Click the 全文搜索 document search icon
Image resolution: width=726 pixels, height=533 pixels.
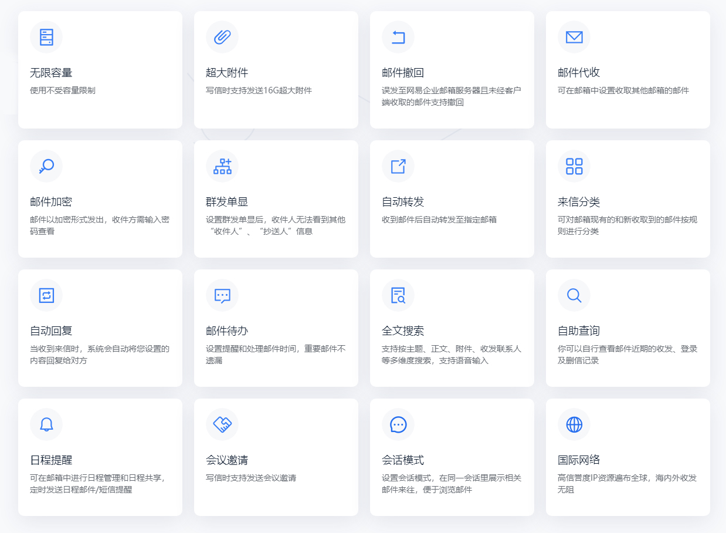(398, 295)
